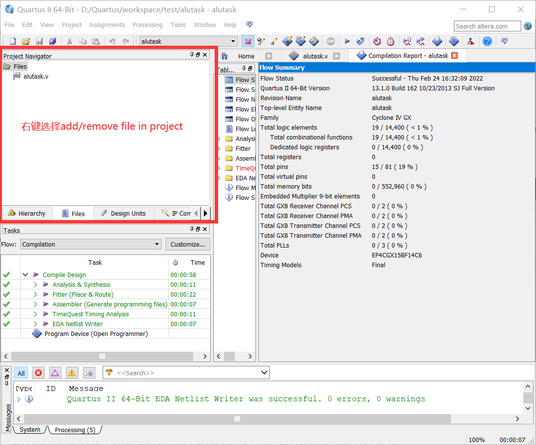536x445 pixels.
Task: Click the messages vertical scrollbar thumb
Action: (528, 397)
